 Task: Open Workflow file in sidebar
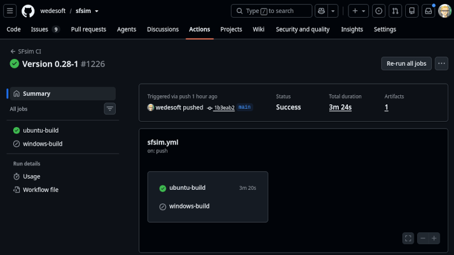pos(36,190)
